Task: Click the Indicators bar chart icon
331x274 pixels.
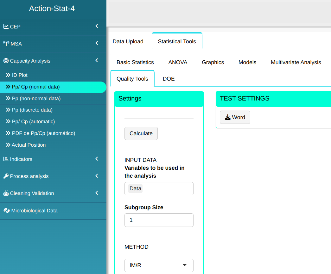Action: [x=6, y=159]
